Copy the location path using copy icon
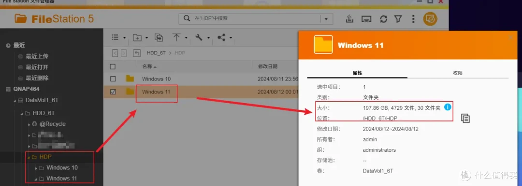The image size is (522, 186). (465, 118)
